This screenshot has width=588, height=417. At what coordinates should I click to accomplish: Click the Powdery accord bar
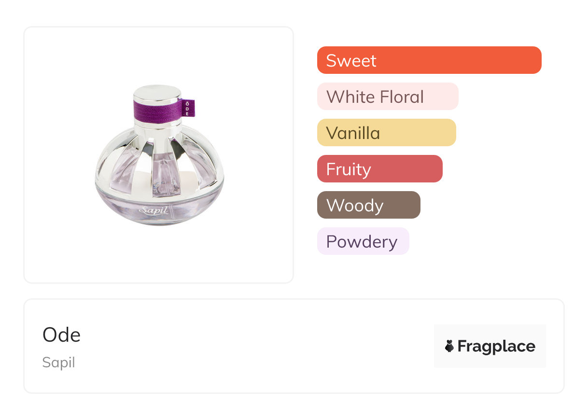click(363, 241)
